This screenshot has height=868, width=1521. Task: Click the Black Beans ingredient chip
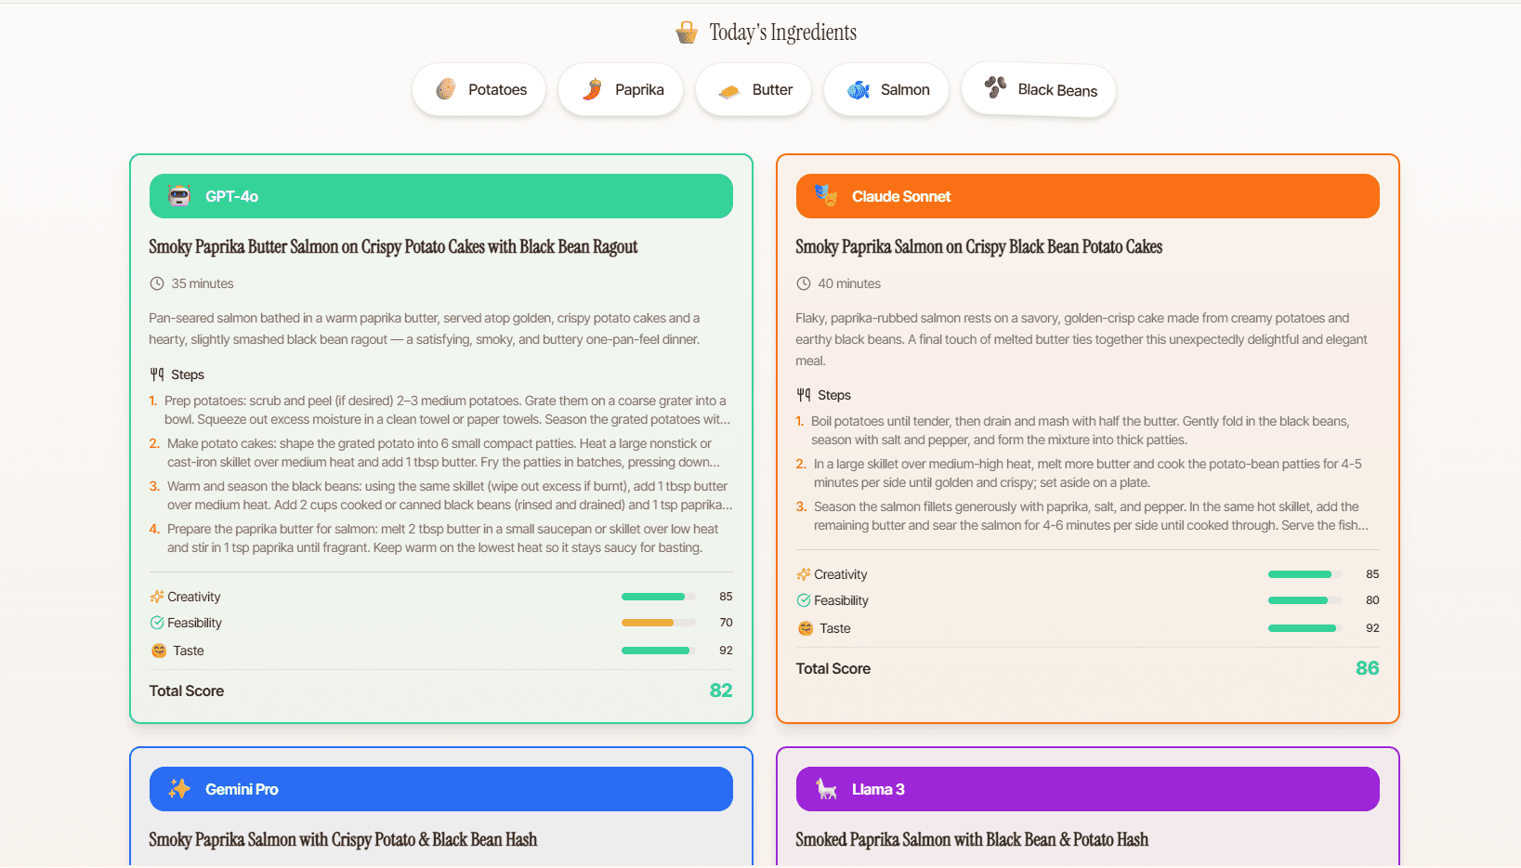click(x=1039, y=90)
